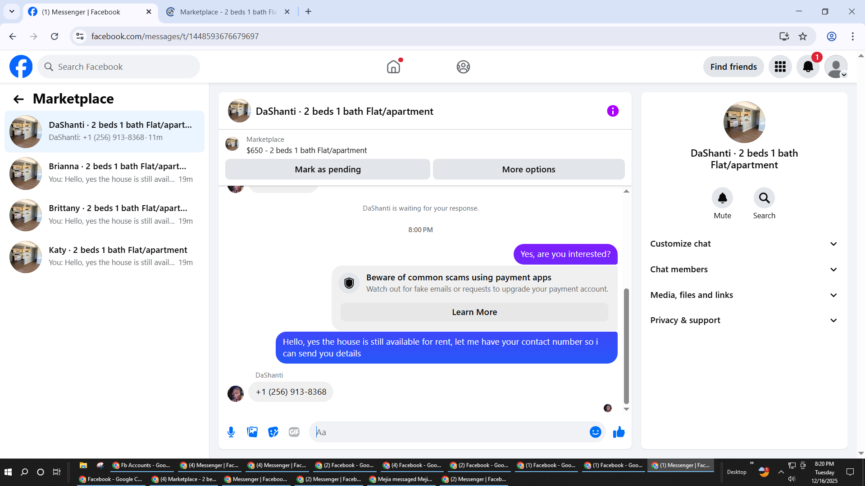Bookmark this page with the star icon

coord(803,36)
